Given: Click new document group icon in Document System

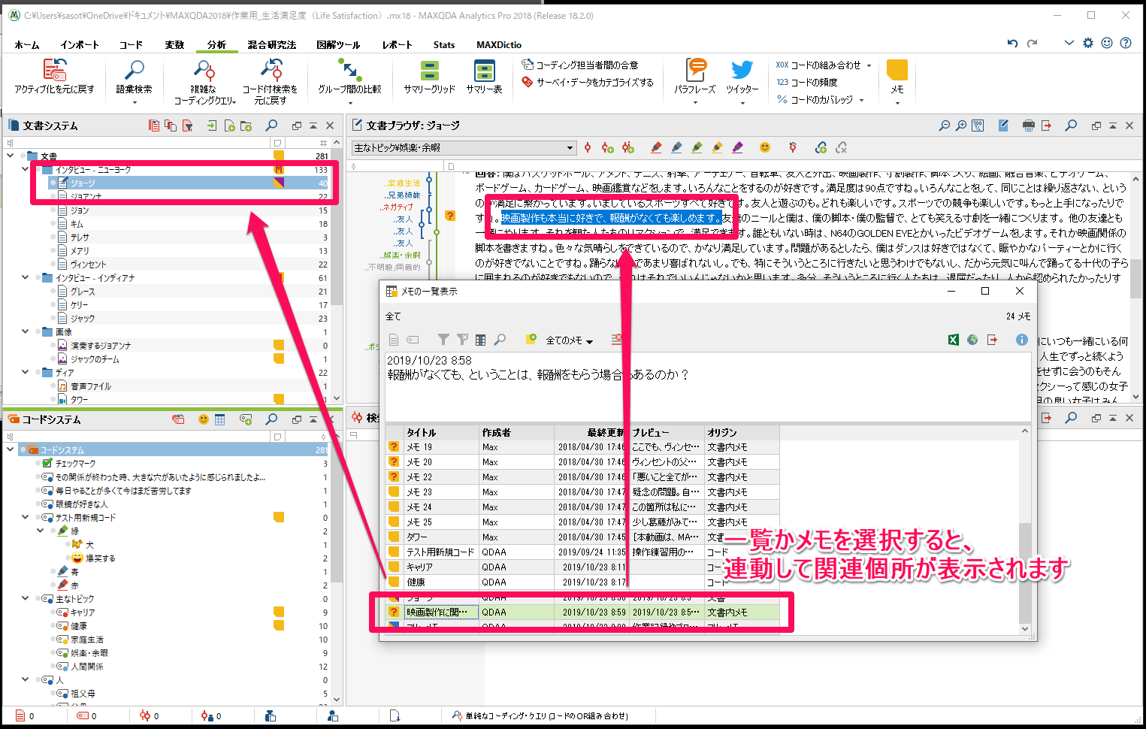Looking at the screenshot, I should [x=246, y=126].
